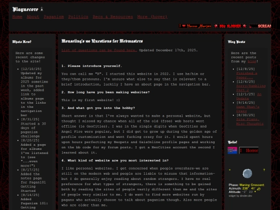Viewport: 280px width, 210px height.
Task: Click the 'Blog Posts' sidebar heading
Action: 236,42
